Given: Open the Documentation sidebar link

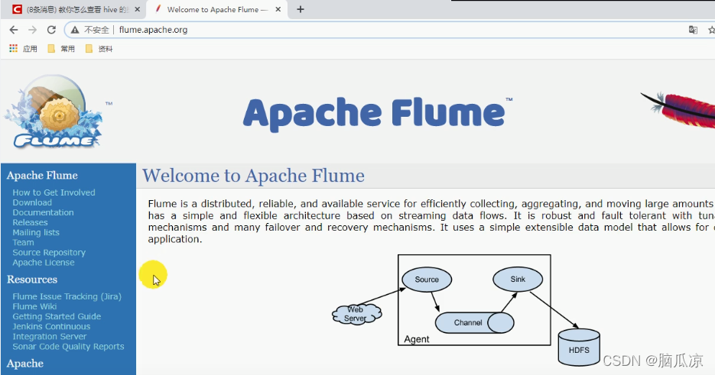Looking at the screenshot, I should pyautogui.click(x=43, y=213).
